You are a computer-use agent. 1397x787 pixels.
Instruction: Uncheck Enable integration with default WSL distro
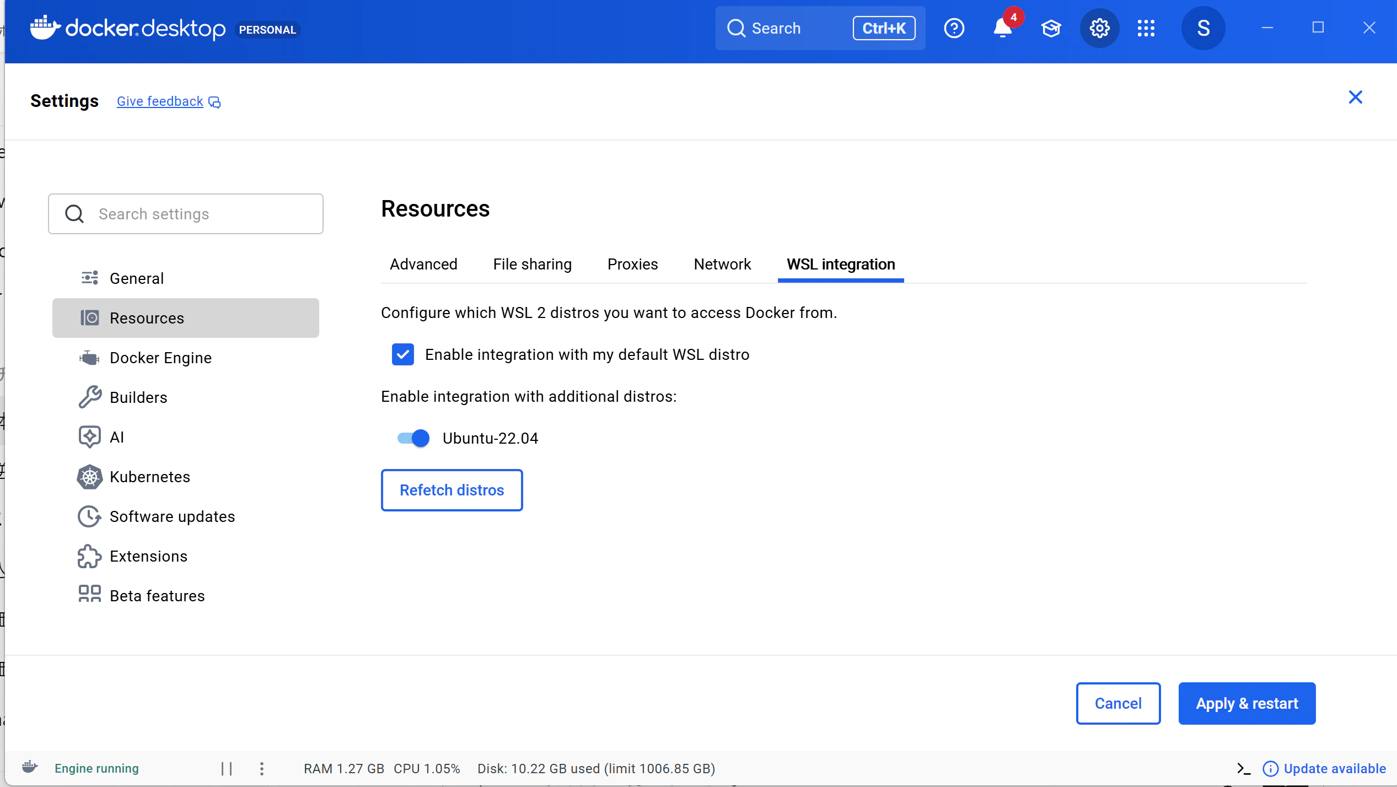(403, 354)
